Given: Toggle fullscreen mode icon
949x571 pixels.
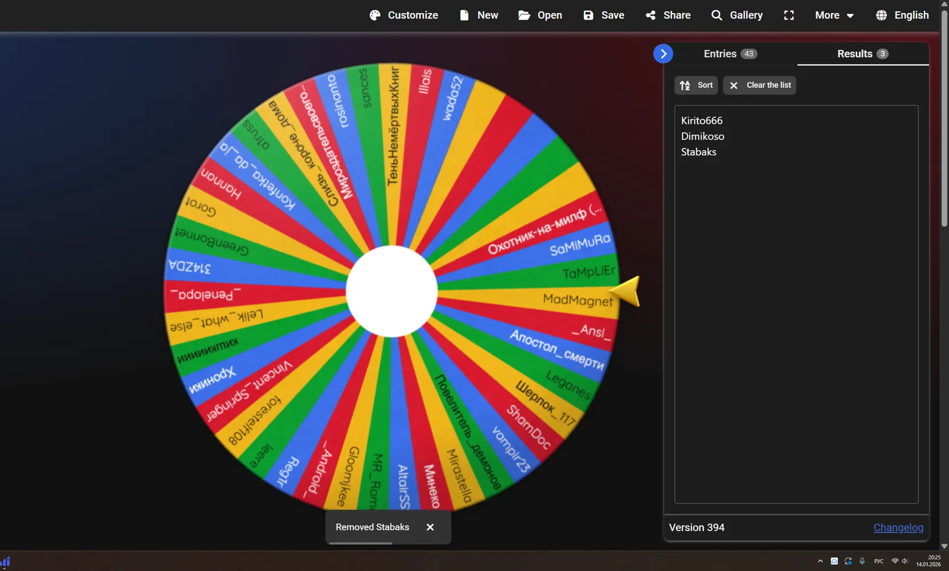Looking at the screenshot, I should (x=789, y=15).
